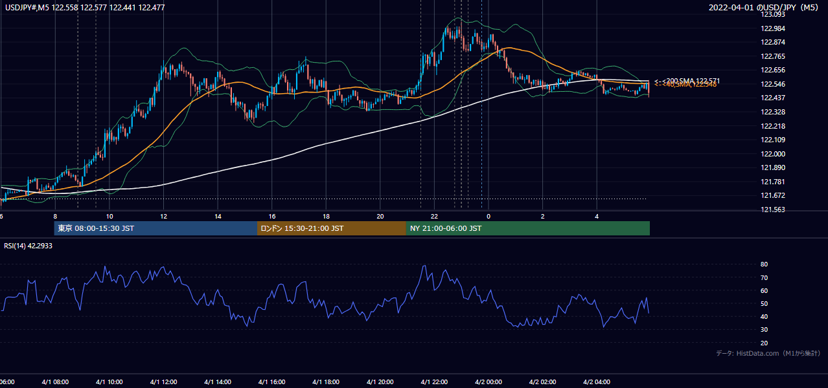Click the bottom time label 4/1 22:00

pyautogui.click(x=434, y=382)
